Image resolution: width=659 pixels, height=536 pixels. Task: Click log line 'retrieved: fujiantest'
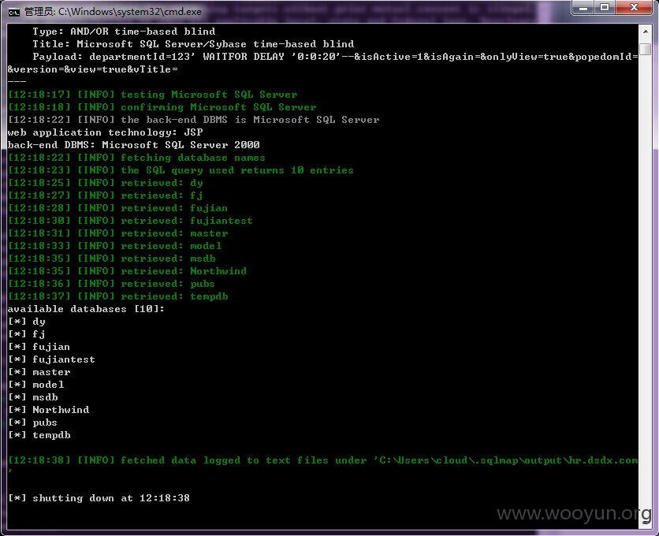point(130,221)
